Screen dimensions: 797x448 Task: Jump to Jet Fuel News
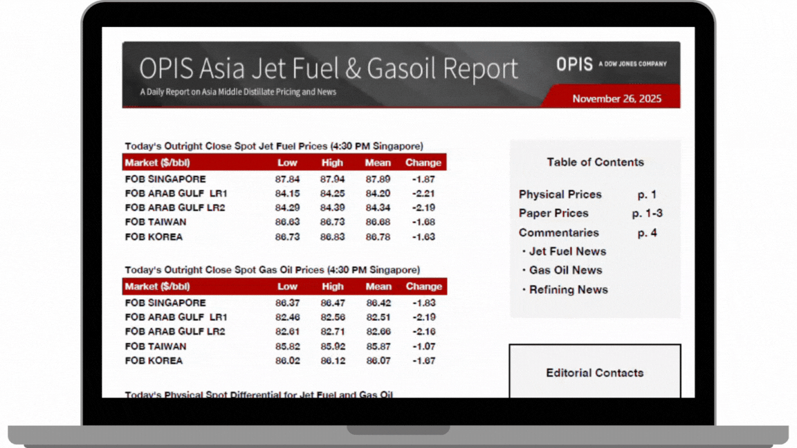(567, 252)
